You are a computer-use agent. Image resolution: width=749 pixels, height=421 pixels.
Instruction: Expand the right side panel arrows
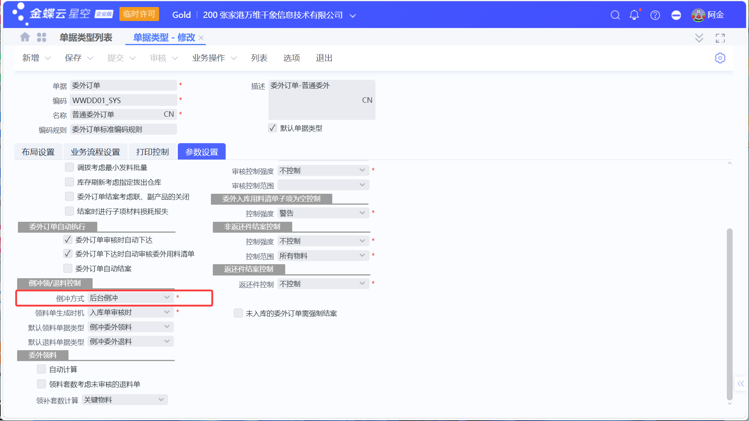tap(740, 384)
